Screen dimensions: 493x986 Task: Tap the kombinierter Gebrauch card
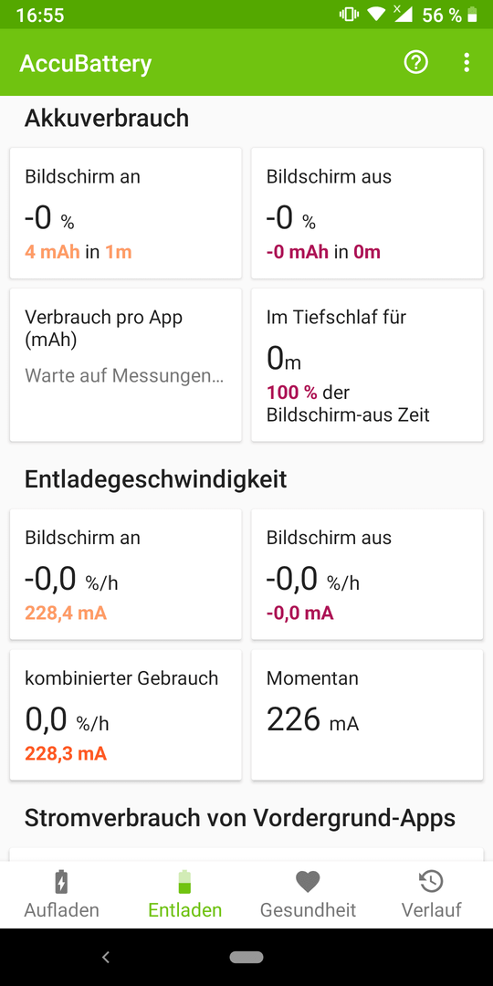click(x=126, y=715)
